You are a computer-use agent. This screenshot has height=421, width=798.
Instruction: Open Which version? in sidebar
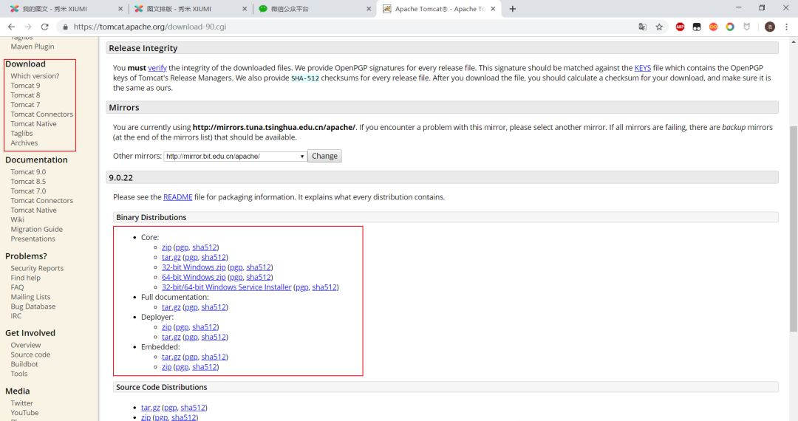(x=35, y=76)
